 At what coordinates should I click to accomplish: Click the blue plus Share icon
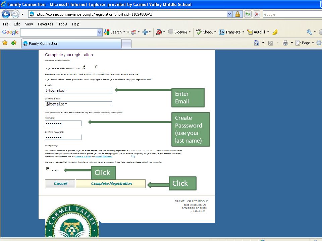[x=145, y=32]
